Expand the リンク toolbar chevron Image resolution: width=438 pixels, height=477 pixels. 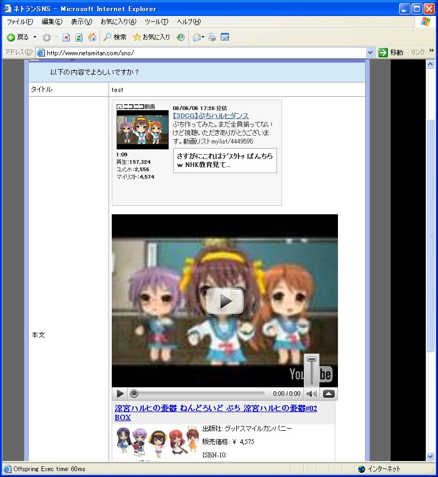[x=431, y=51]
